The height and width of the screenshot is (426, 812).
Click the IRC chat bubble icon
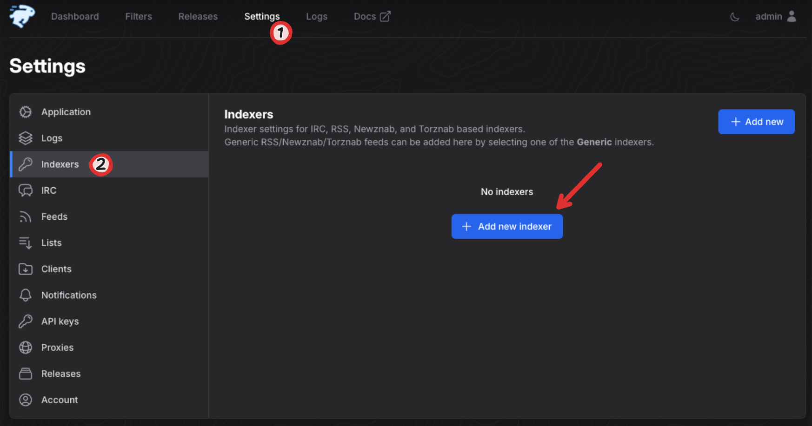pos(26,190)
